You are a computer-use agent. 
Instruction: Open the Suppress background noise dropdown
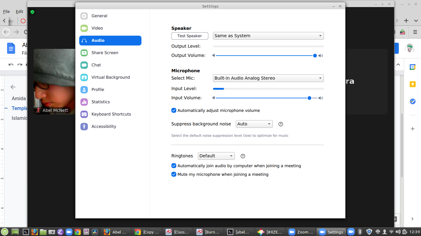click(254, 124)
